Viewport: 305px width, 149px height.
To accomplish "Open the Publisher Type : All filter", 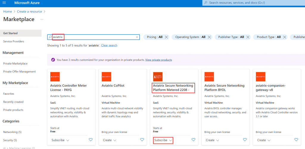I will 231,37.
